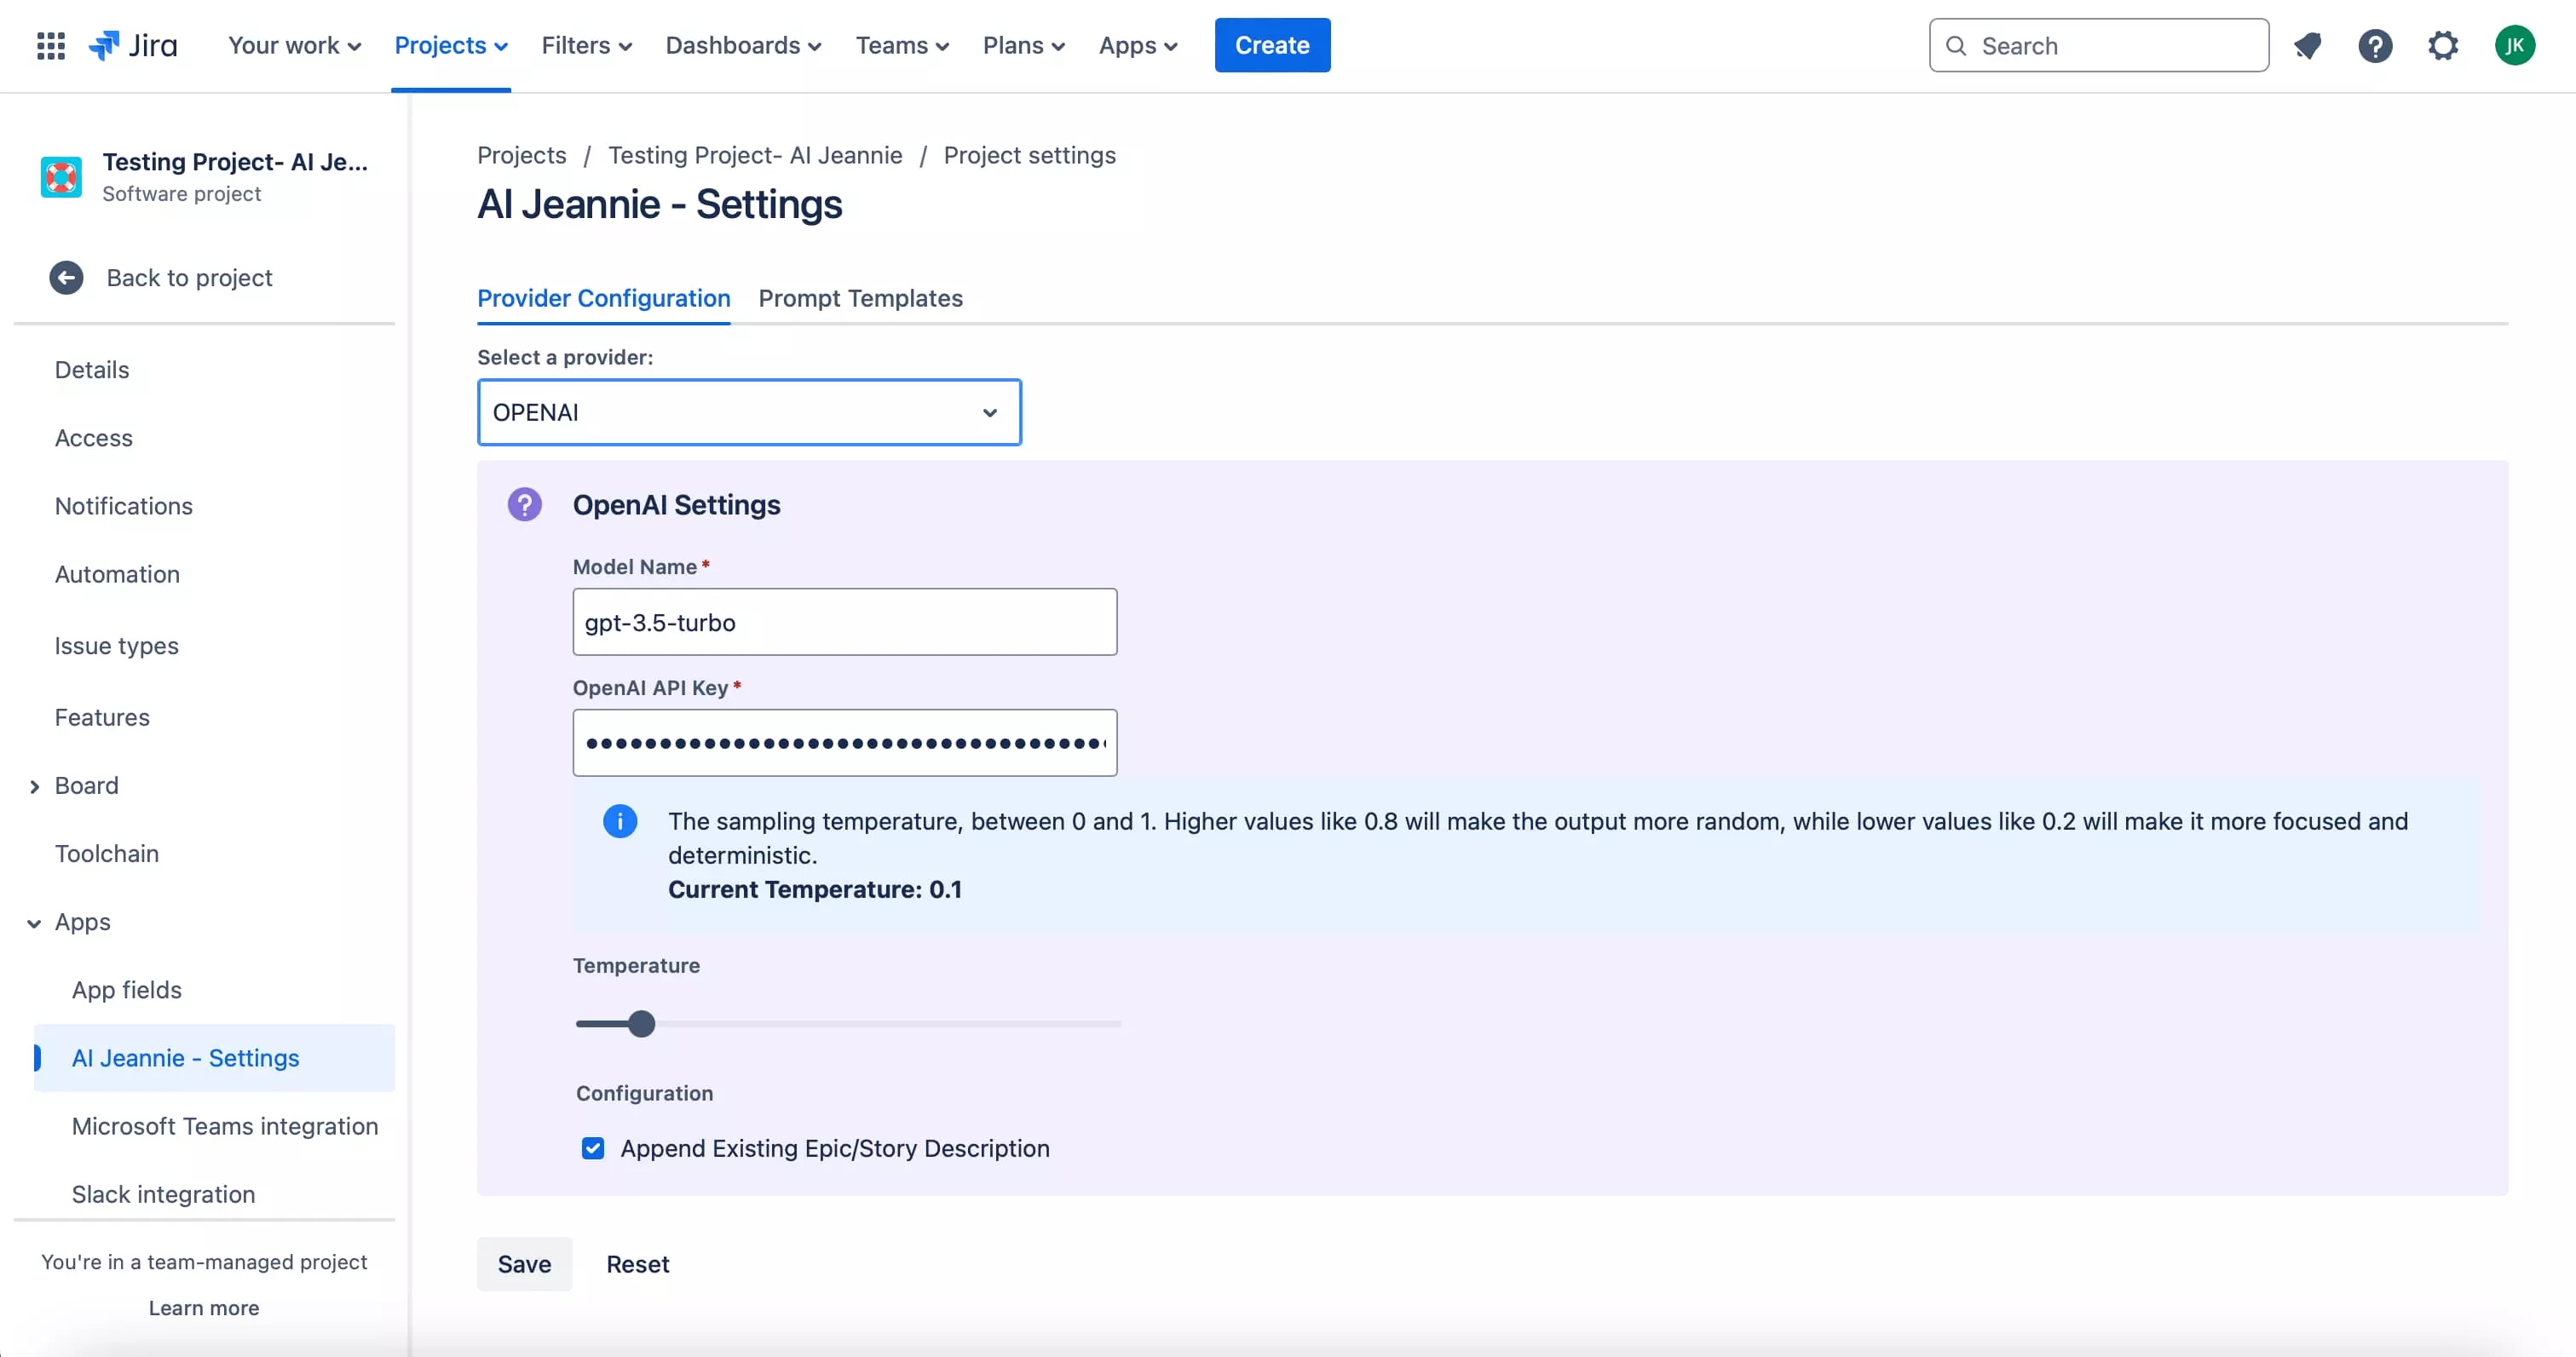Switch to the Prompt Templates tab
Screen dimensions: 2576x1357
(x=860, y=298)
